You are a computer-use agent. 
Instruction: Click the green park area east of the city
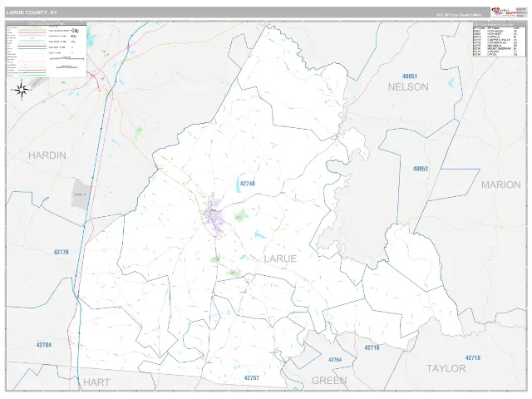[x=241, y=215]
